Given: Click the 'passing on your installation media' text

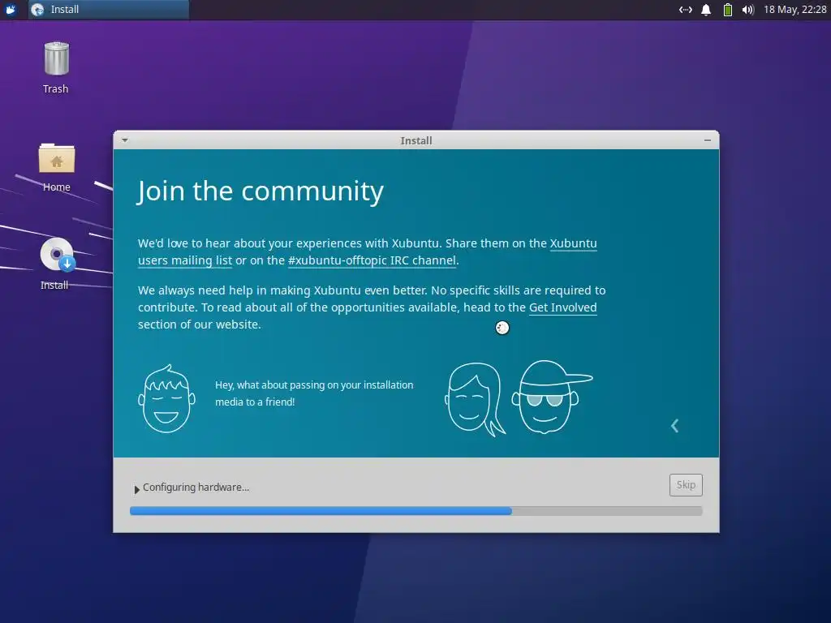Looking at the screenshot, I should pyautogui.click(x=314, y=393).
